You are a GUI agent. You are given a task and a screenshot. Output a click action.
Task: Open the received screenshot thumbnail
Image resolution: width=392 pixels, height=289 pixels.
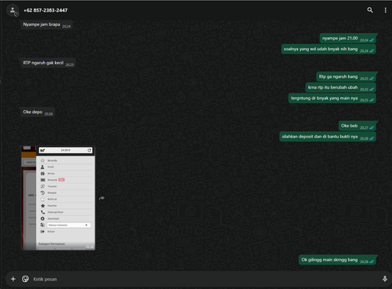(x=58, y=198)
